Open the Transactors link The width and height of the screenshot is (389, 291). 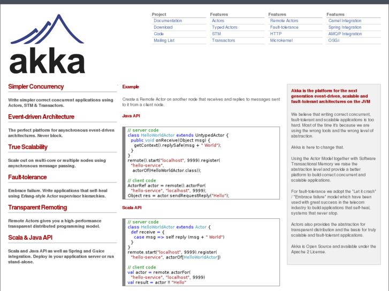click(223, 41)
